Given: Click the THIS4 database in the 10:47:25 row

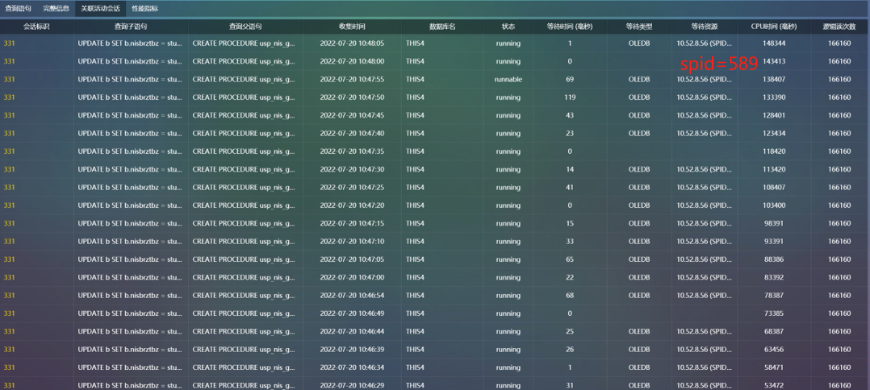Looking at the screenshot, I should tap(415, 187).
